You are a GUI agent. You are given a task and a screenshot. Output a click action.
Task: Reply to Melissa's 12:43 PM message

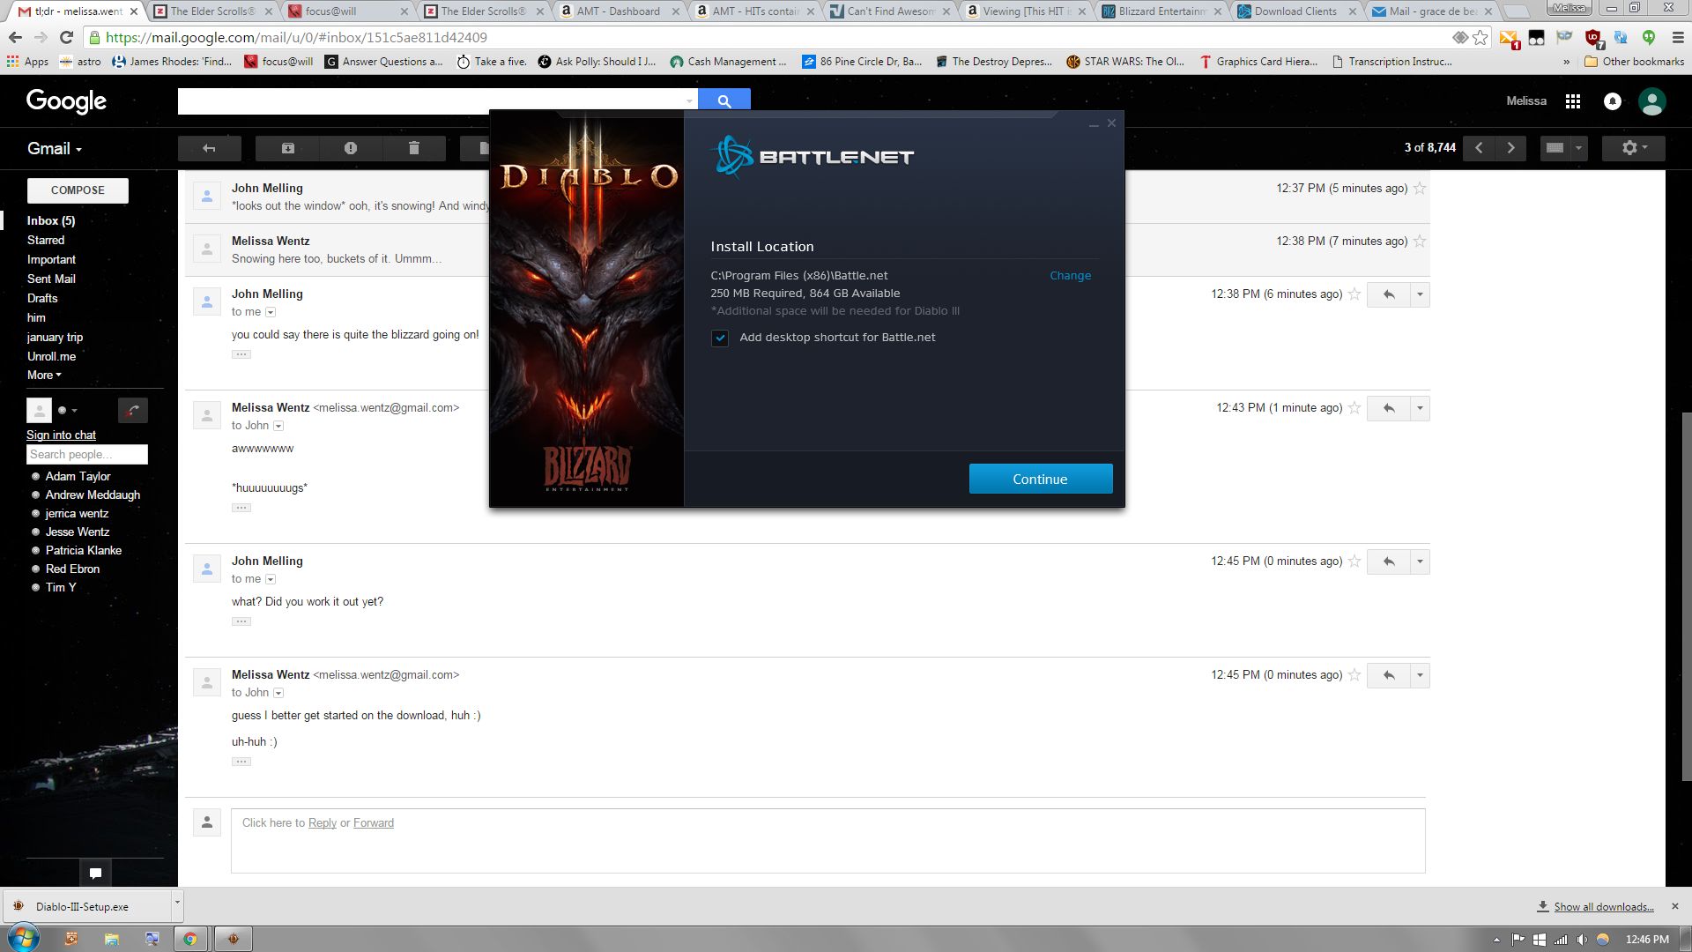coord(1389,408)
